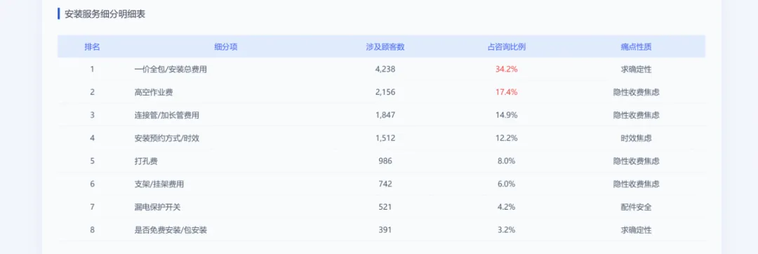The width and height of the screenshot is (758, 254).
Task: Click rank number 2 of 高空作业费
Action: click(x=92, y=92)
